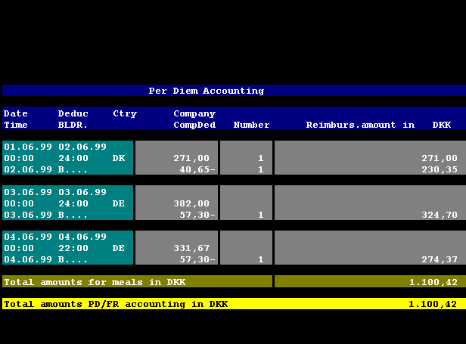Select number "1" beside company amount 271,00
Image resolution: width=466 pixels, height=344 pixels.
click(261, 158)
